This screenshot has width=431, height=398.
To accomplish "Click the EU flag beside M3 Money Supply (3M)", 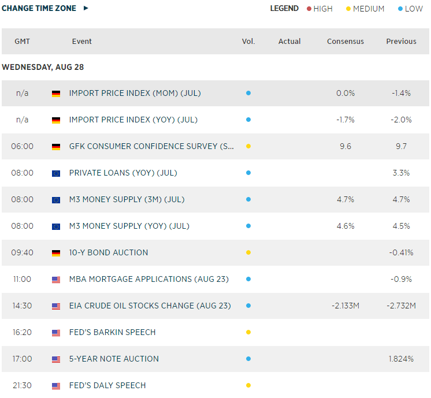I will (x=56, y=200).
